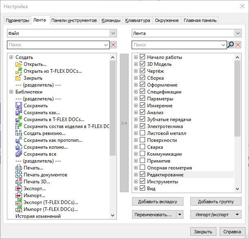Viewport: 249px width, 239px height.
Task: Select the Печать 3D icon
Action: [x=19, y=182]
